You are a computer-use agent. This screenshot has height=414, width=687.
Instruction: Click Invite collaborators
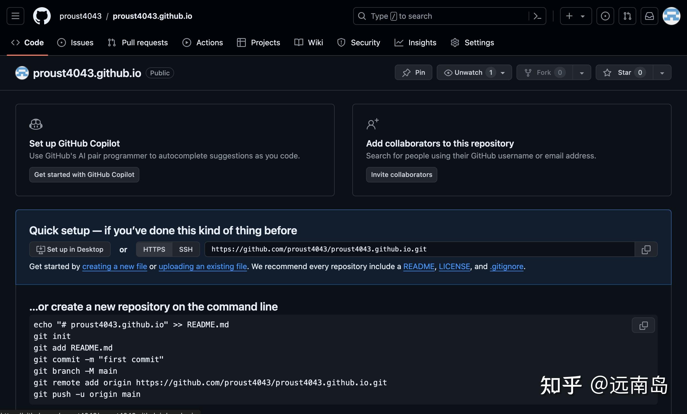tap(401, 175)
